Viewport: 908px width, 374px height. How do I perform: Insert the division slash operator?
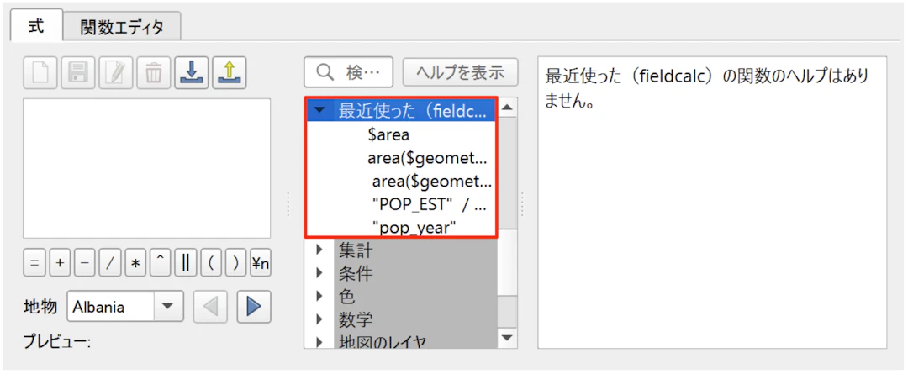(x=110, y=263)
